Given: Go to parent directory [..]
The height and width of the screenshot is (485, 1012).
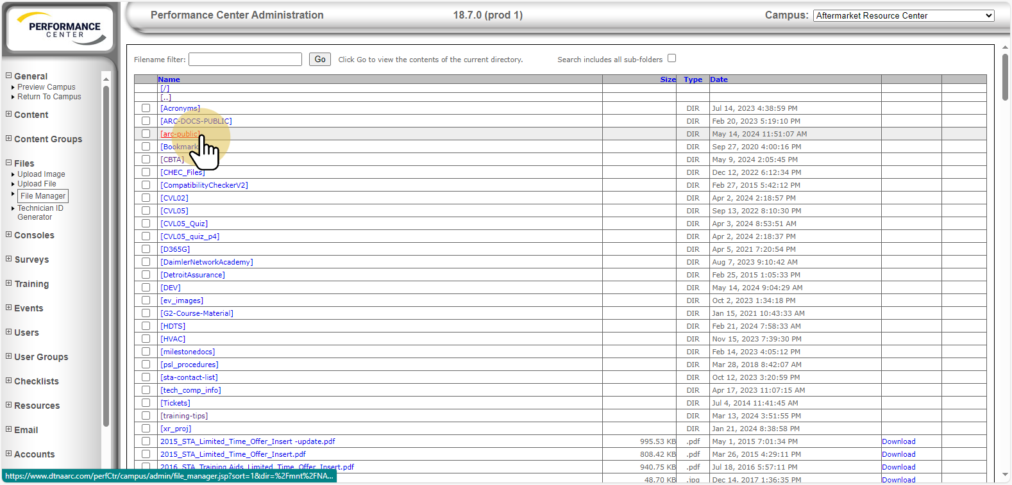Looking at the screenshot, I should pyautogui.click(x=165, y=97).
